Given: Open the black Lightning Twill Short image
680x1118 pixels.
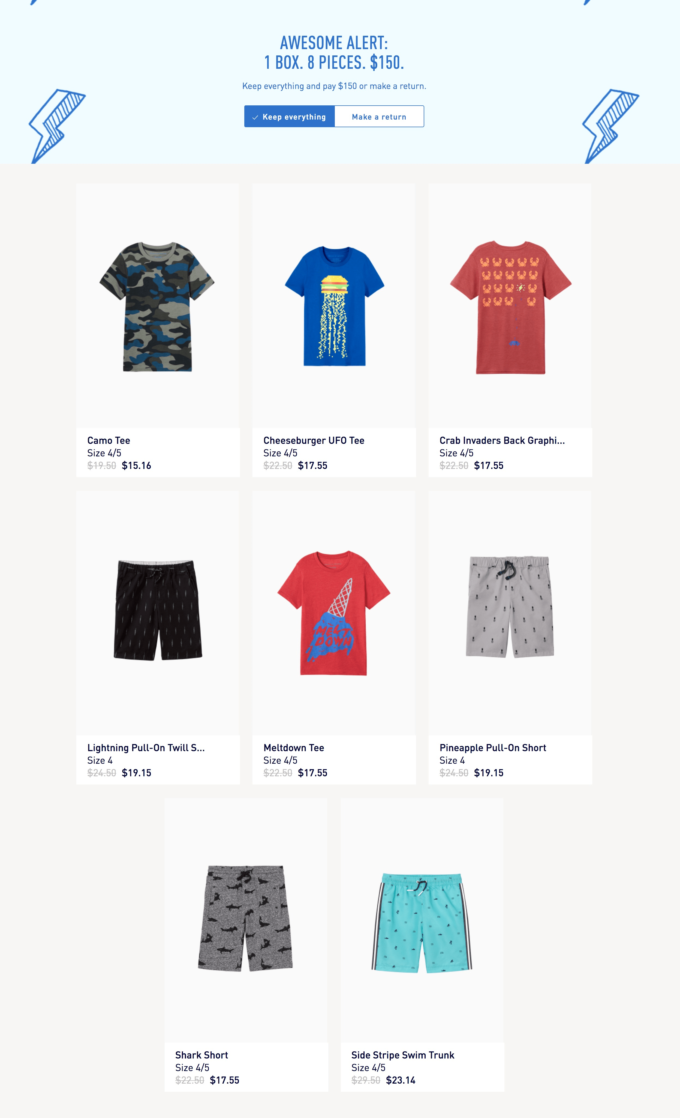Looking at the screenshot, I should click(x=157, y=613).
